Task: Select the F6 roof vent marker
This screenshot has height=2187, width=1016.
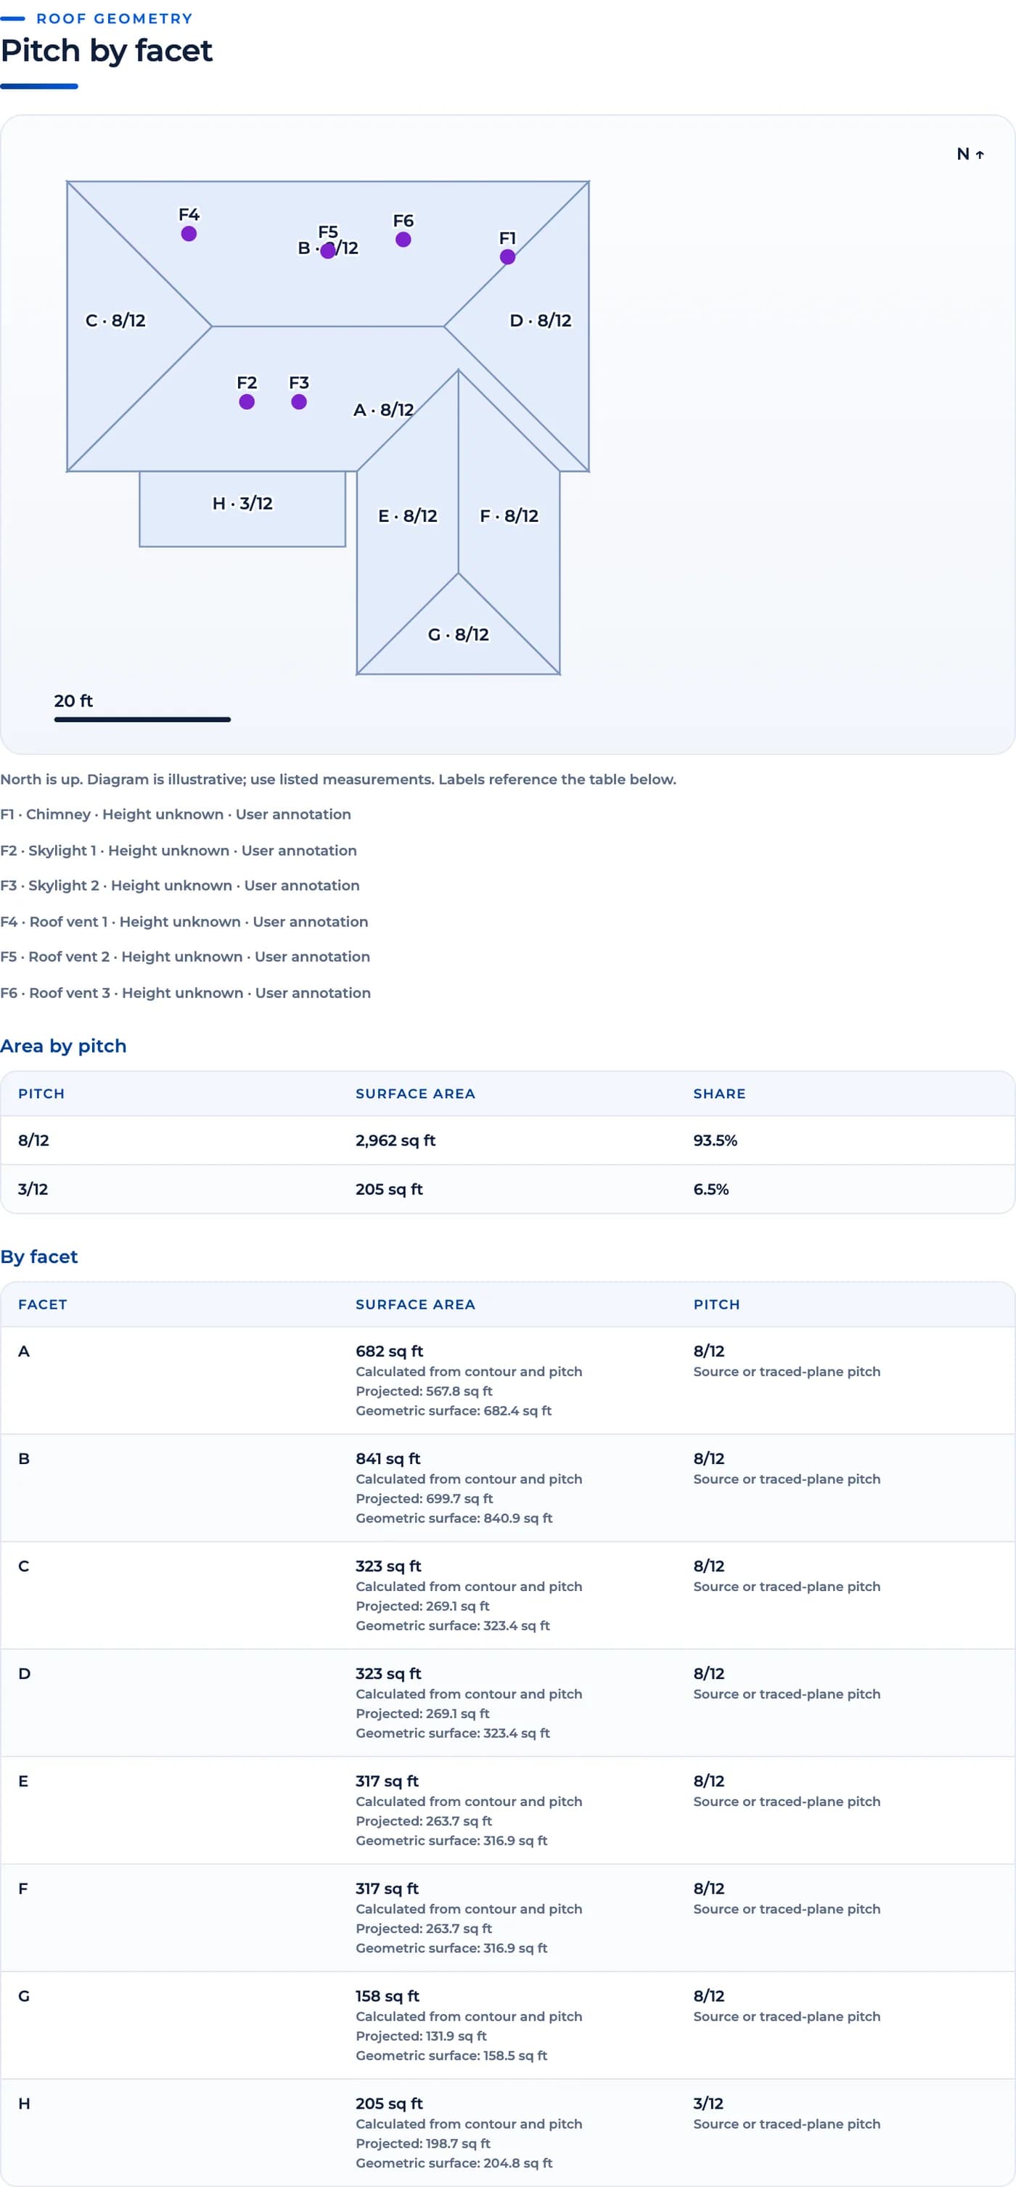Action: [x=403, y=240]
